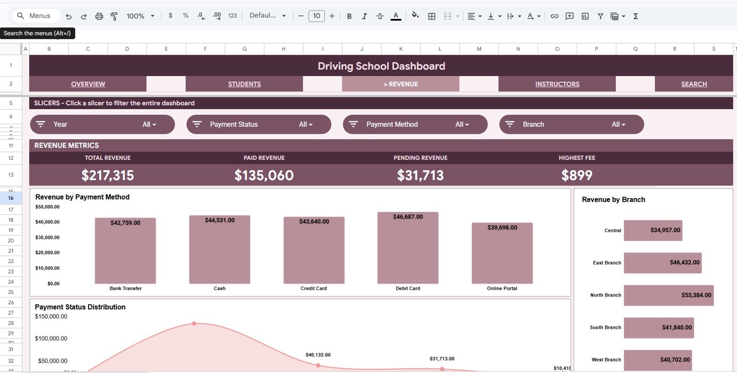Click the North Branch bar $53,384.00
Image resolution: width=737 pixels, height=373 pixels.
(669, 295)
